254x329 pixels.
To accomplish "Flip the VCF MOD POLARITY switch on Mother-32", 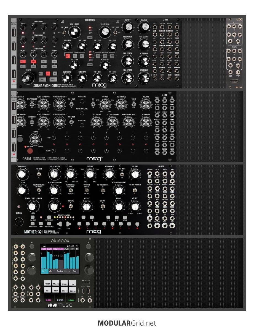I will 135,190.
